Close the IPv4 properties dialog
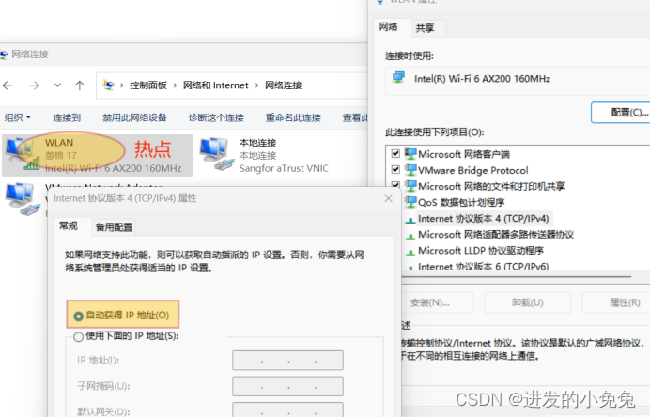 tap(389, 198)
